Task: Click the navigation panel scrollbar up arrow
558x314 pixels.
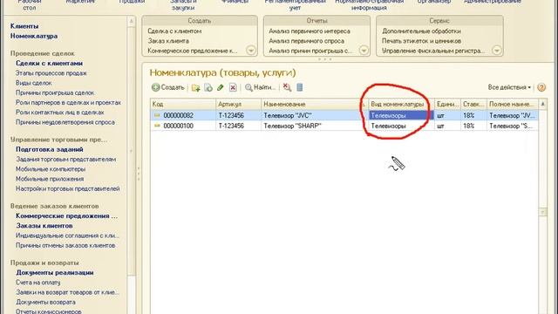Action: 131,21
